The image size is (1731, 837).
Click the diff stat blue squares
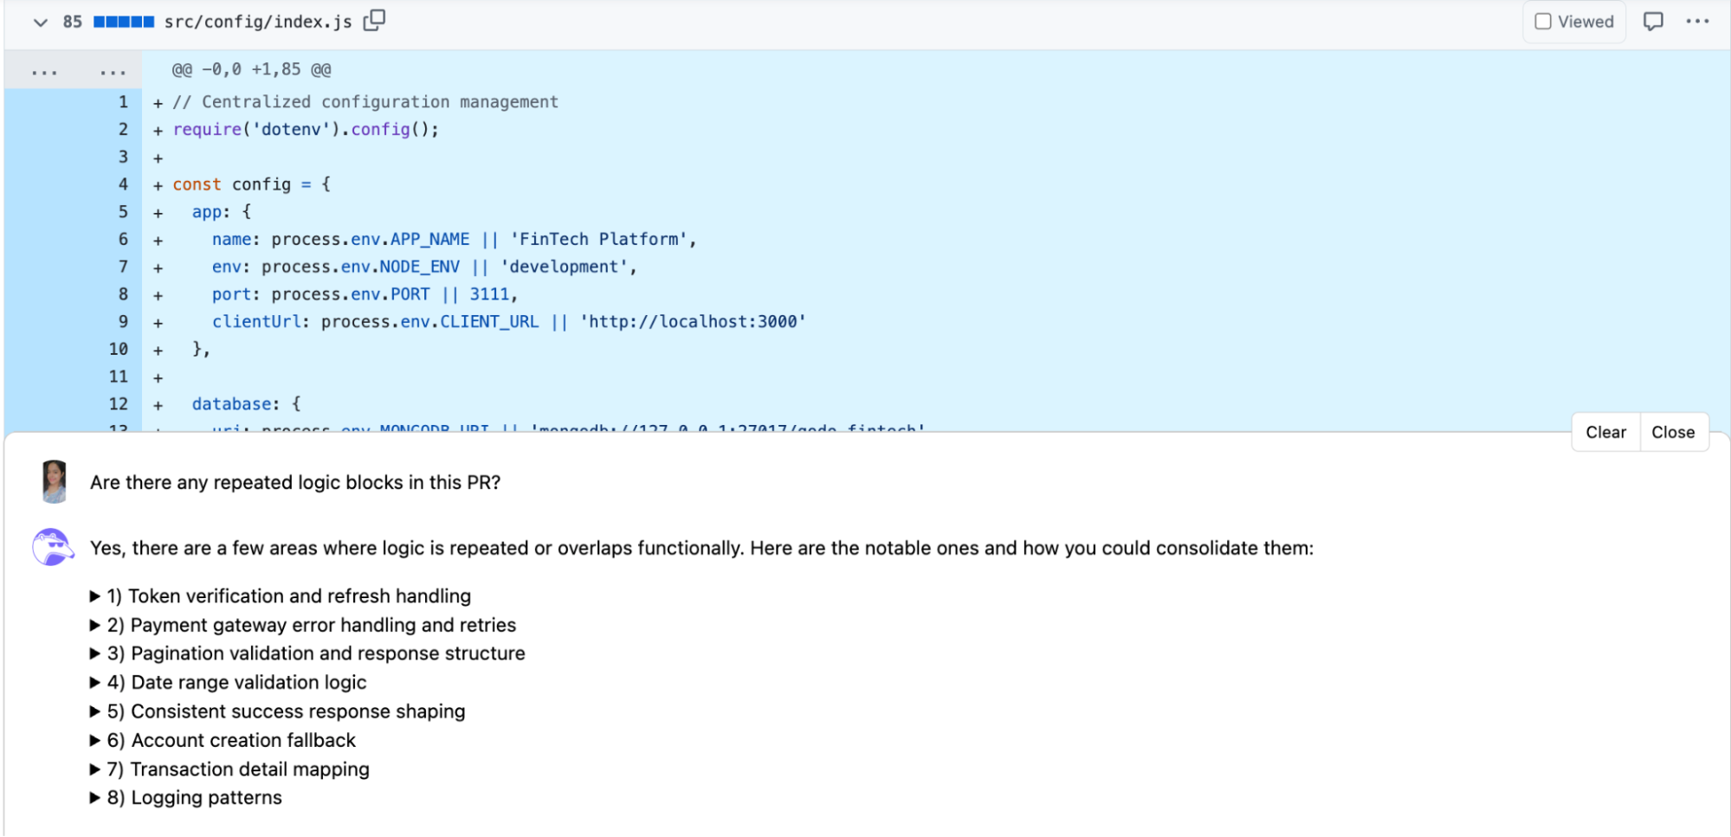tap(124, 22)
